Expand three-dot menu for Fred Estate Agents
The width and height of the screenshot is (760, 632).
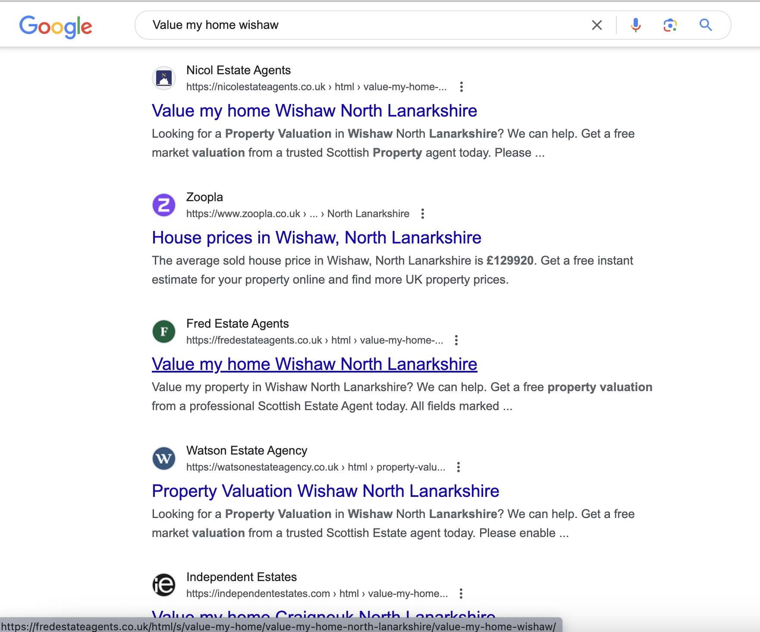pyautogui.click(x=456, y=340)
